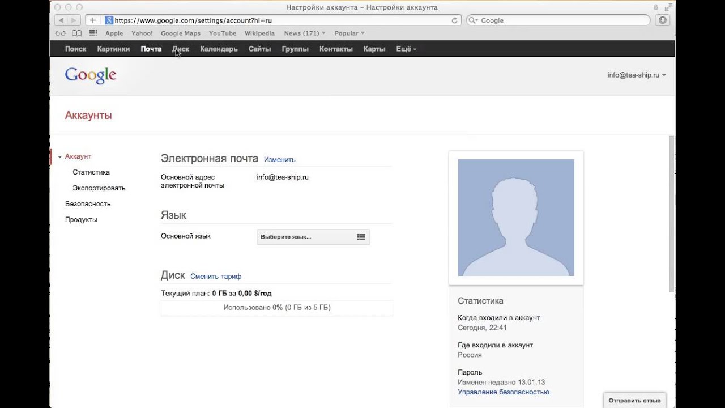The height and width of the screenshot is (408, 725).
Task: Click the Wikipedia bookmark
Action: pos(259,33)
